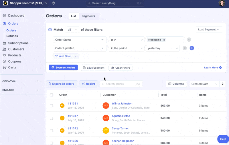The height and width of the screenshot is (145, 229).
Task: Click the Customers people icon
Action: pyautogui.click(x=4, y=49)
